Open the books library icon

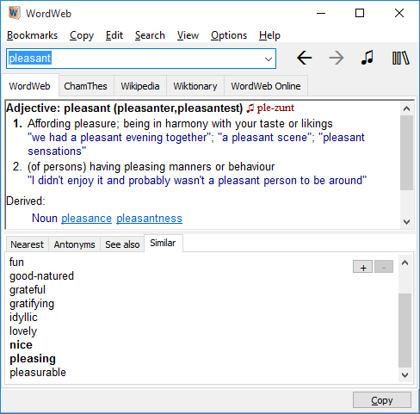[x=400, y=59]
